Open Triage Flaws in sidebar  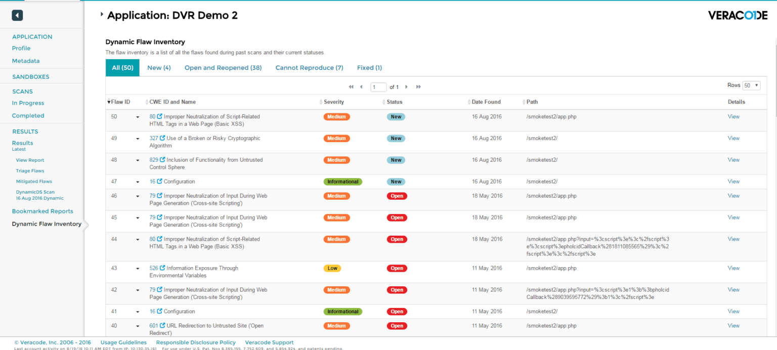pyautogui.click(x=30, y=171)
